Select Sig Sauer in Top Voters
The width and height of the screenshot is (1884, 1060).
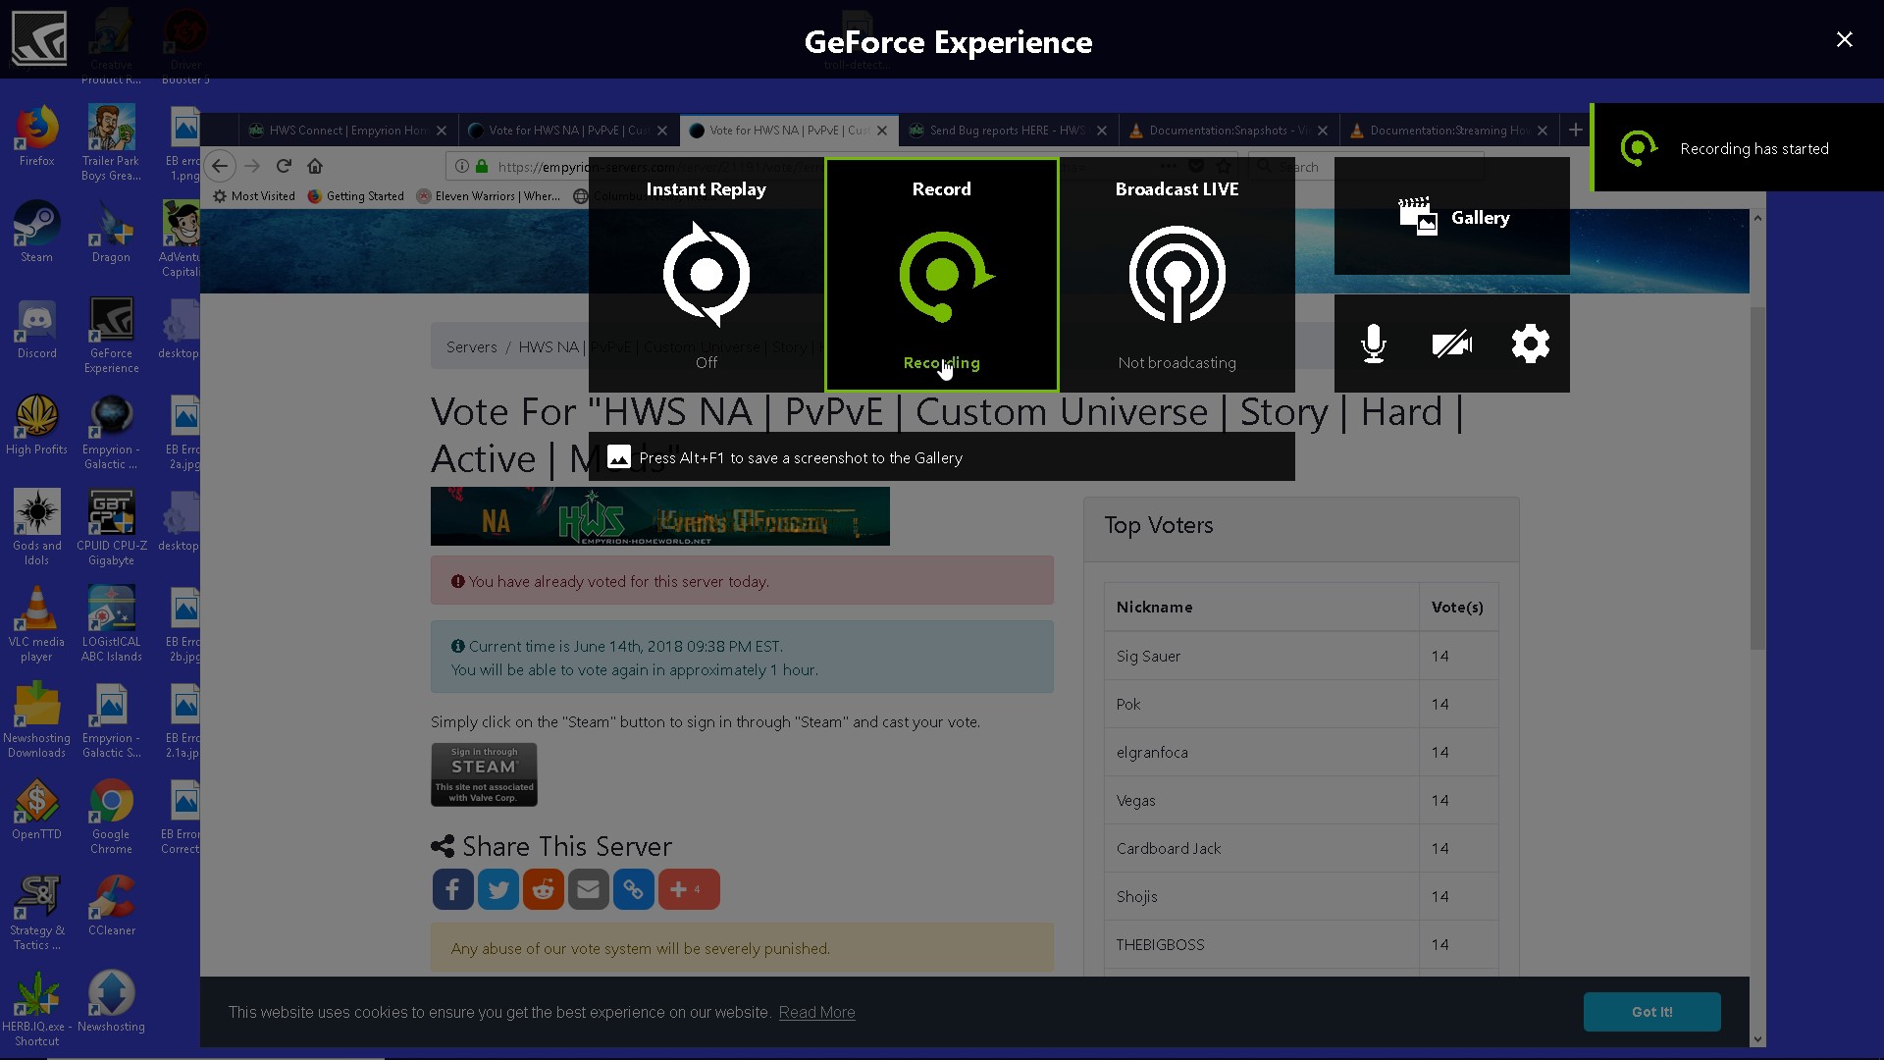tap(1300, 656)
